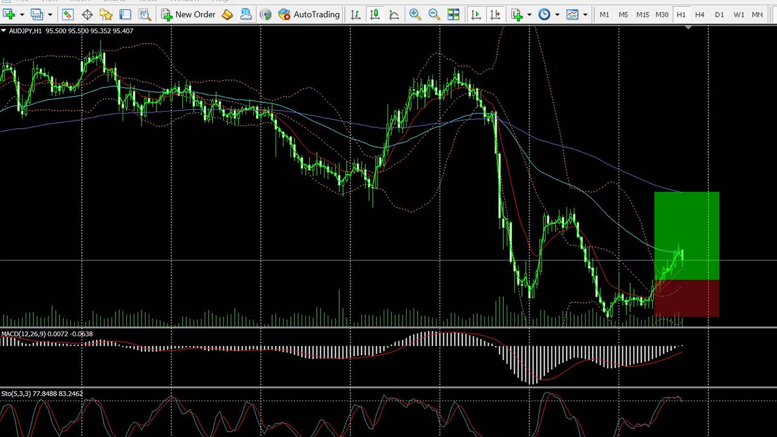Select the M1 timeframe
Image resolution: width=777 pixels, height=437 pixels.
605,14
